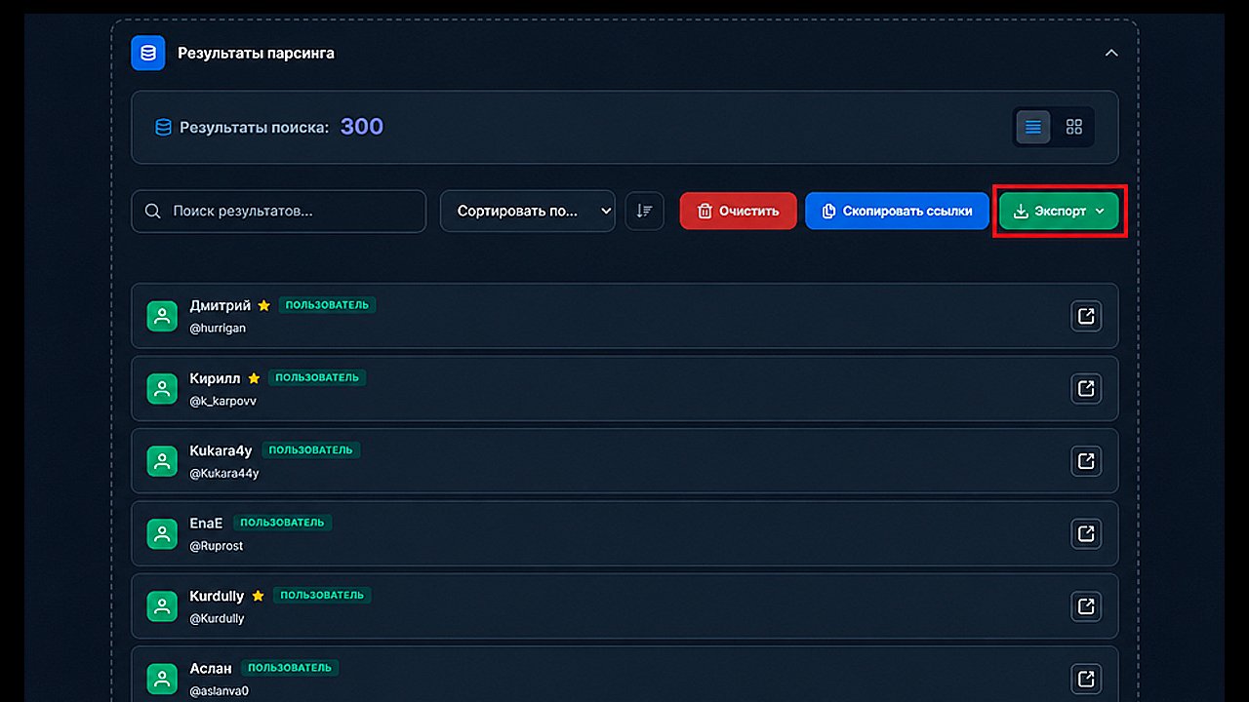The height and width of the screenshot is (702, 1249).
Task: Click the @aslanva0 username
Action: point(220,691)
